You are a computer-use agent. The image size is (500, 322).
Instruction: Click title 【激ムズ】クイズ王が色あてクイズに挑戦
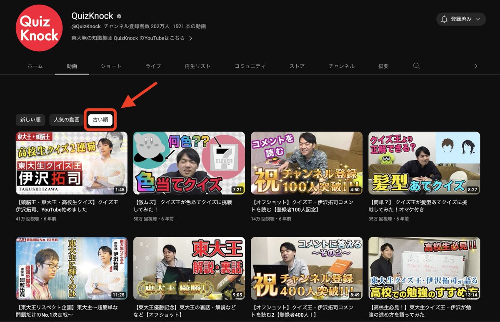point(183,206)
